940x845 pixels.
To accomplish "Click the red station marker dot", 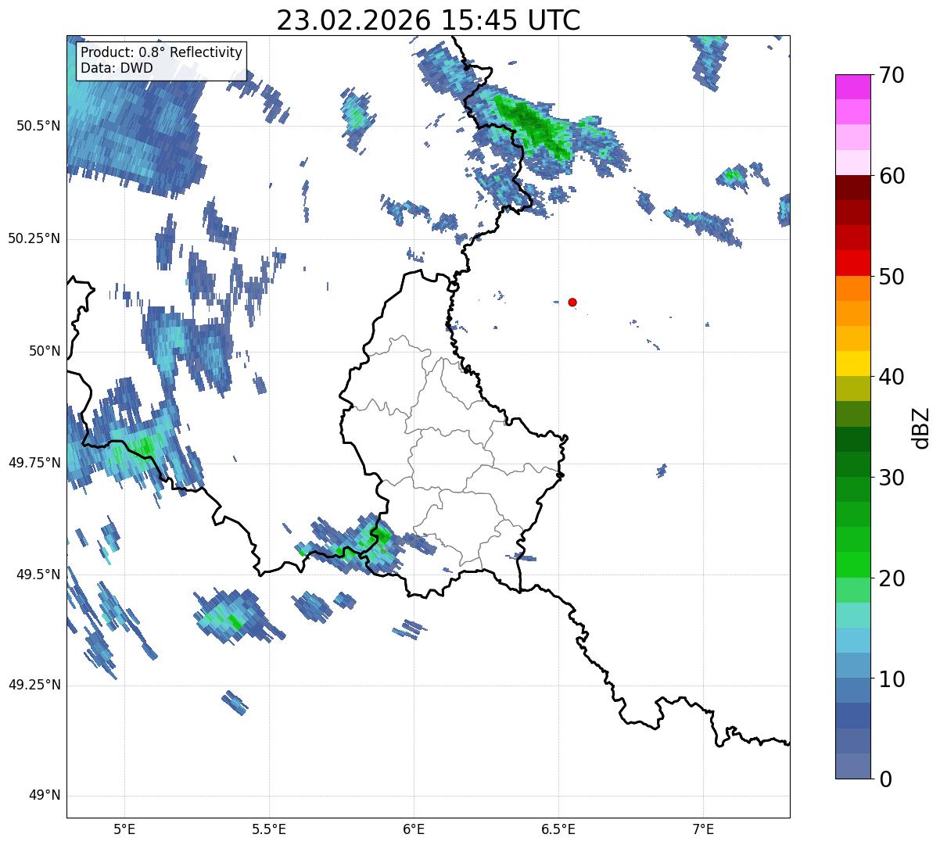I will 572,302.
